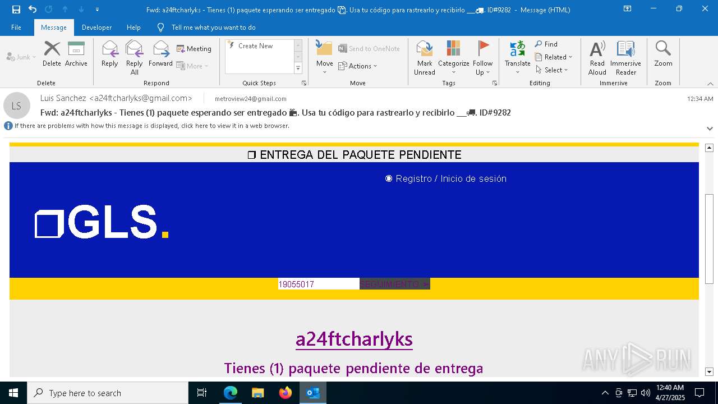
Task: Expand the message header chevron
Action: click(710, 128)
